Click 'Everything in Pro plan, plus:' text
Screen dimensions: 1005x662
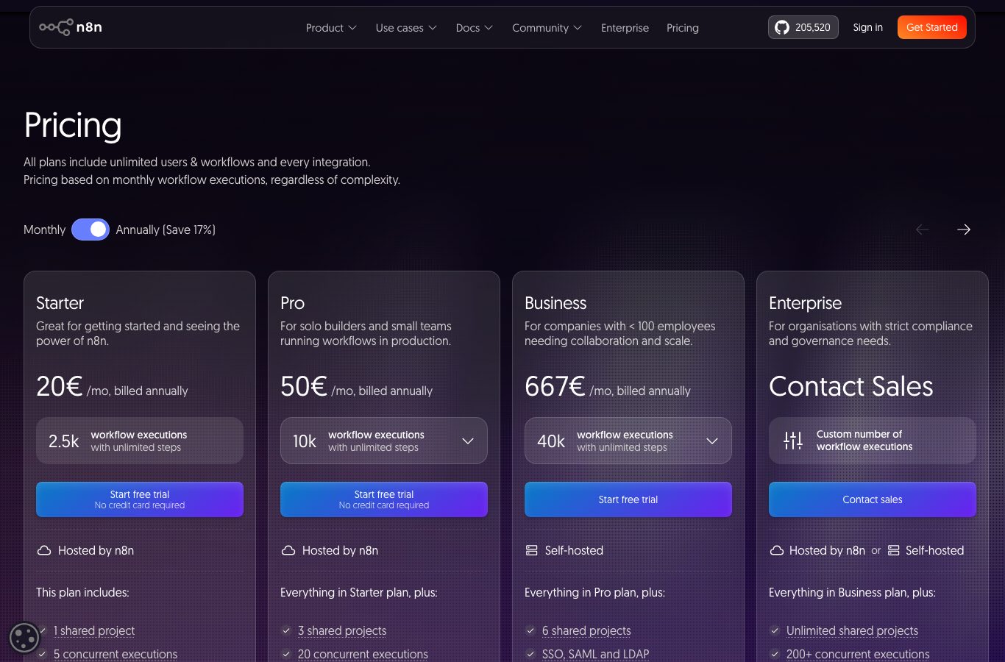(594, 592)
